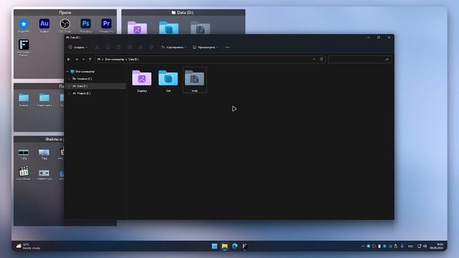This screenshot has width=459, height=258.
Task: Expand the Data (D:) tree node arrow
Action: (70, 86)
